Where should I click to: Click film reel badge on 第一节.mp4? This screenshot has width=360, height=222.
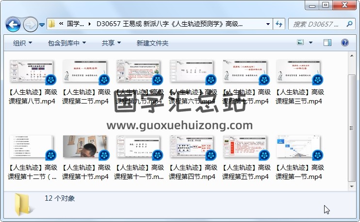point(318,155)
